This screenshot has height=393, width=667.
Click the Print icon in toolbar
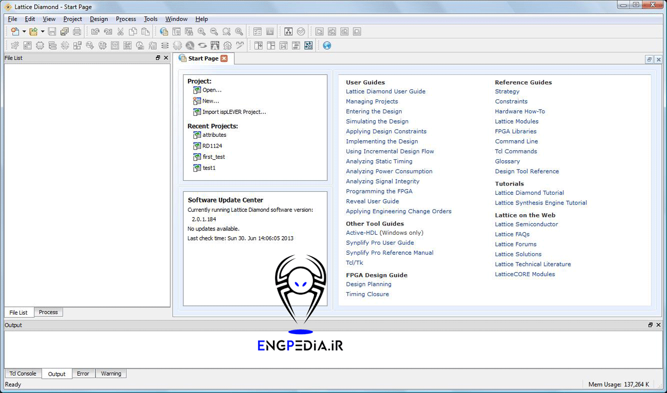pyautogui.click(x=77, y=32)
